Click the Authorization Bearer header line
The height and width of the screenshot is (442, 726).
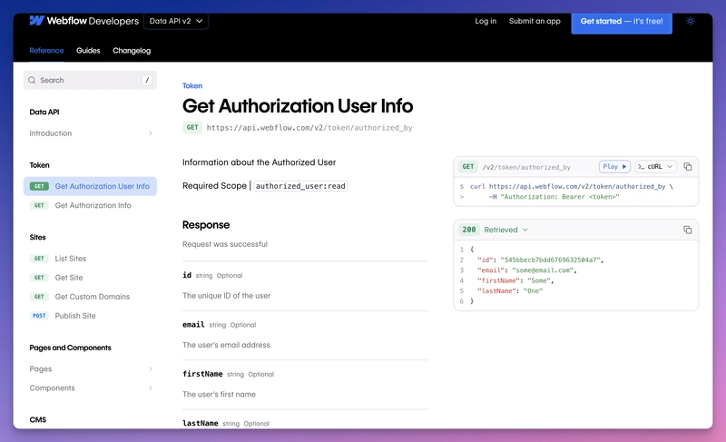554,197
